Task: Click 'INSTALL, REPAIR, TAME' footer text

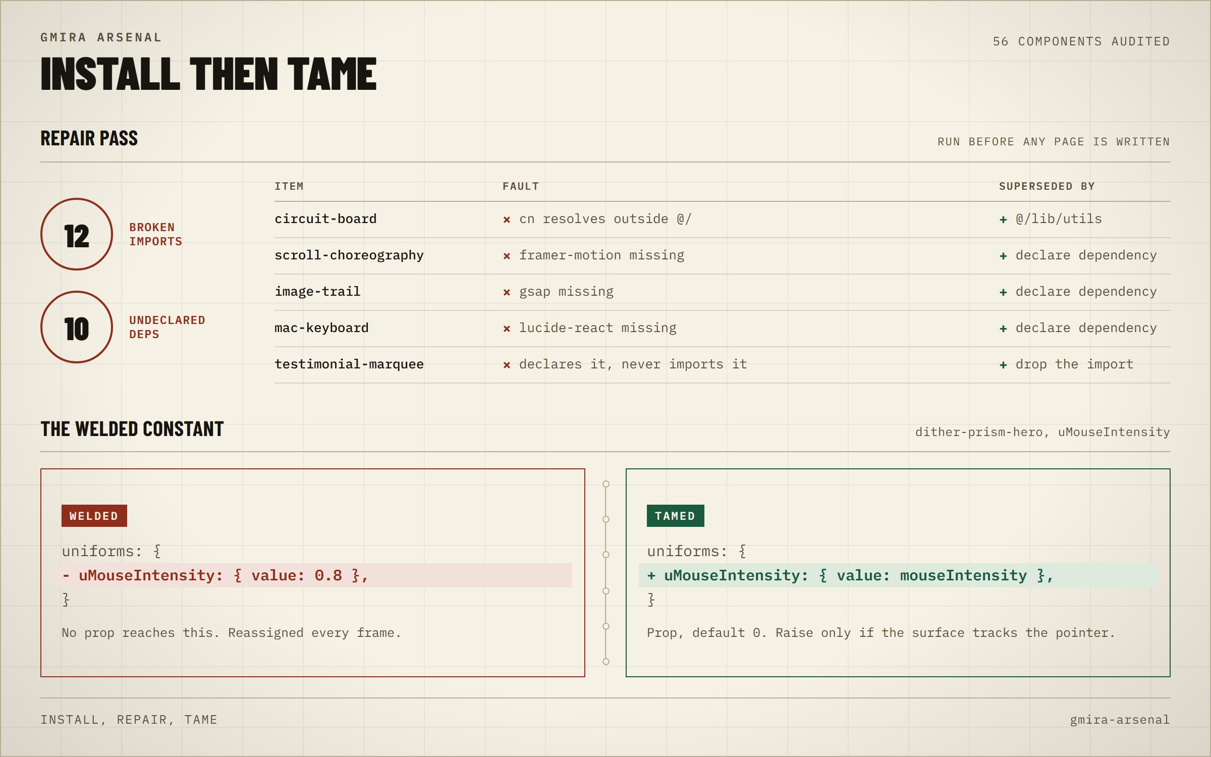Action: (129, 720)
